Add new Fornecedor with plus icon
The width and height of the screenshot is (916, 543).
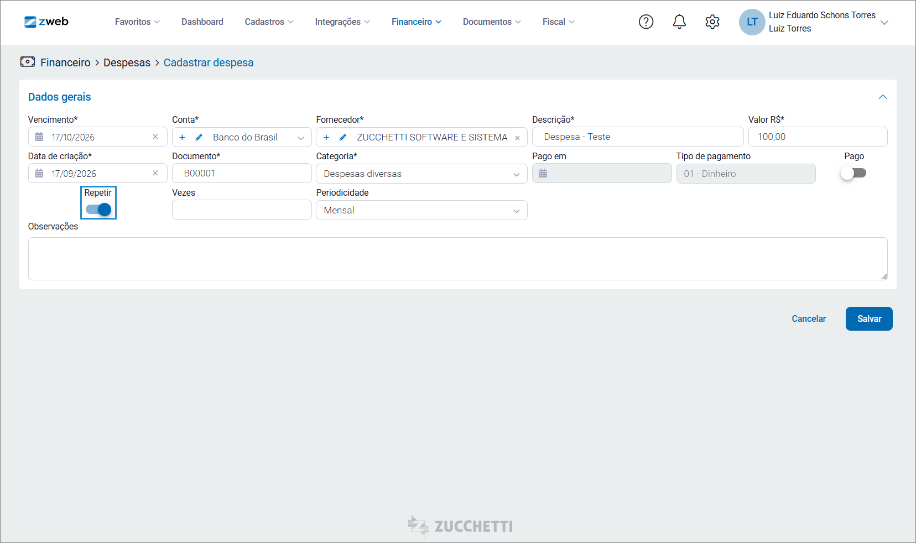tap(326, 137)
